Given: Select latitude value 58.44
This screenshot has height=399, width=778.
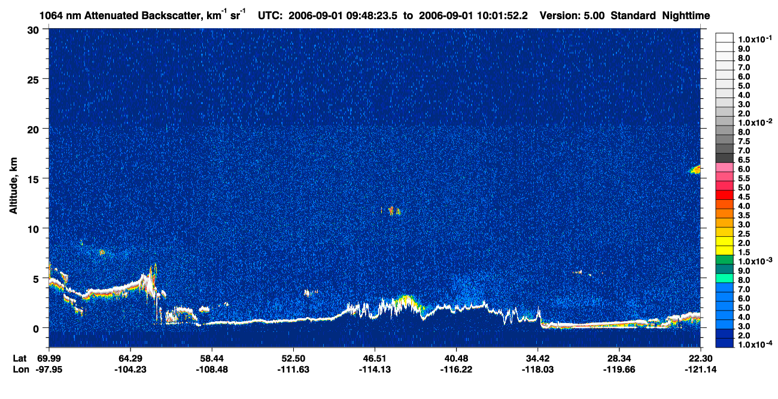Looking at the screenshot, I should pos(211,358).
